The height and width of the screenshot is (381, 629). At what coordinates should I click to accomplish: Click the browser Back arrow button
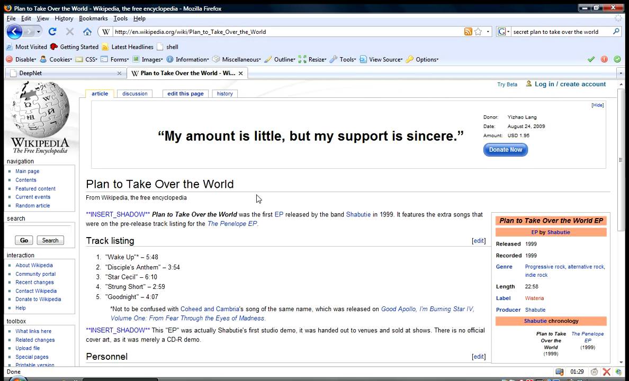14,32
